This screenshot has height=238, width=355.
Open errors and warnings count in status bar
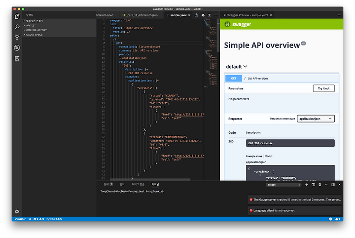point(38,219)
